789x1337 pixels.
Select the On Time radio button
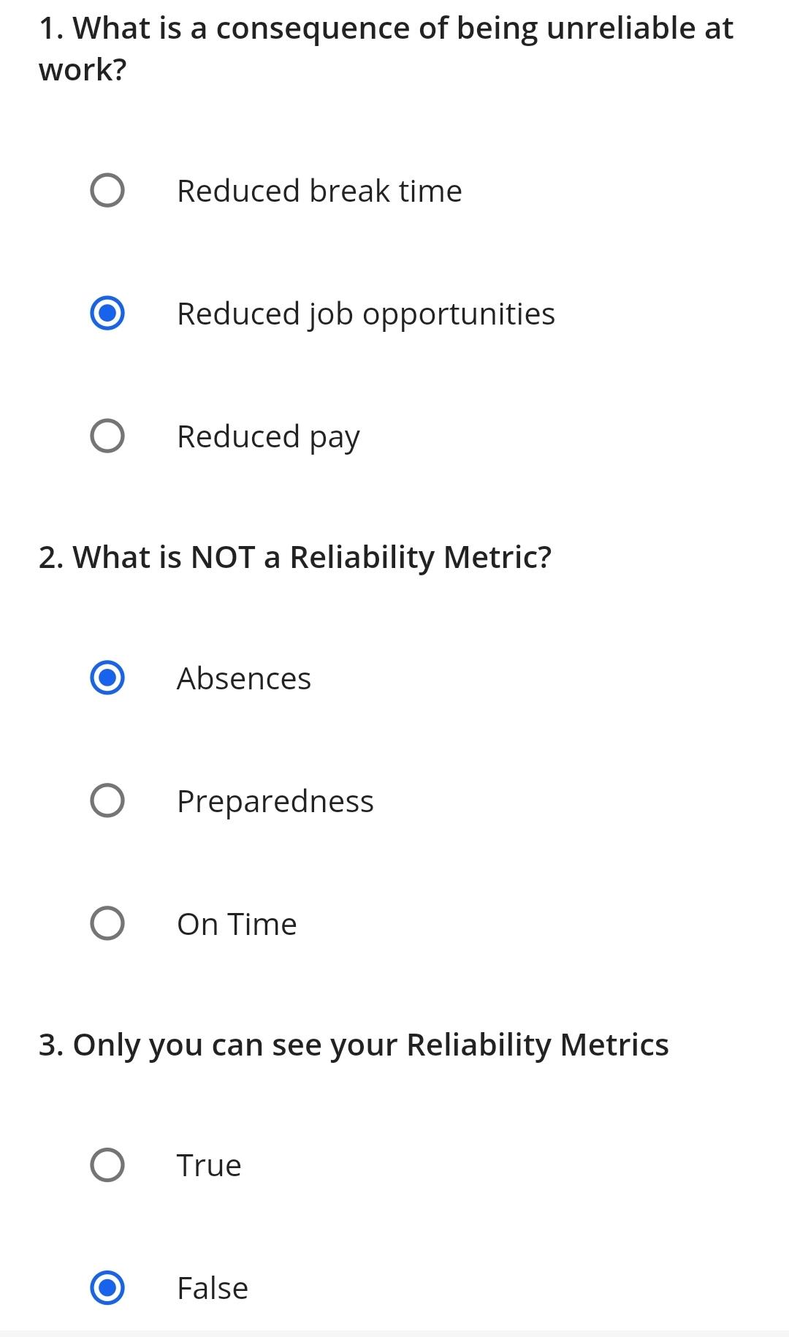pos(108,924)
